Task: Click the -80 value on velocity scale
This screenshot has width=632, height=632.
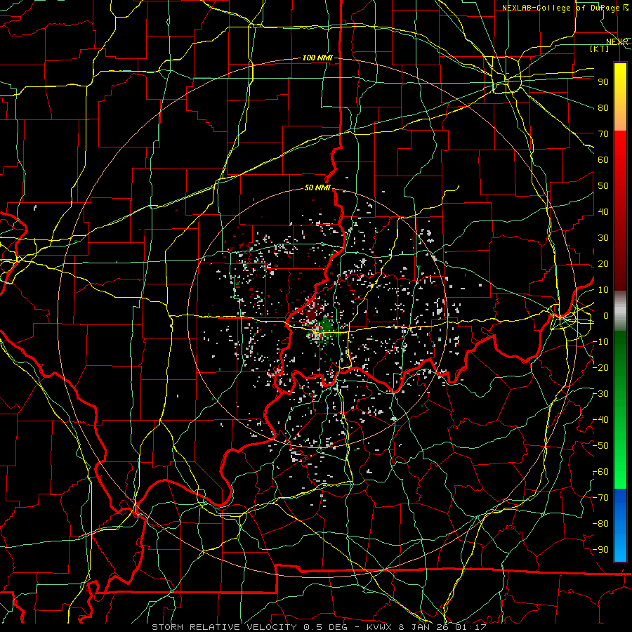Action: click(x=601, y=524)
